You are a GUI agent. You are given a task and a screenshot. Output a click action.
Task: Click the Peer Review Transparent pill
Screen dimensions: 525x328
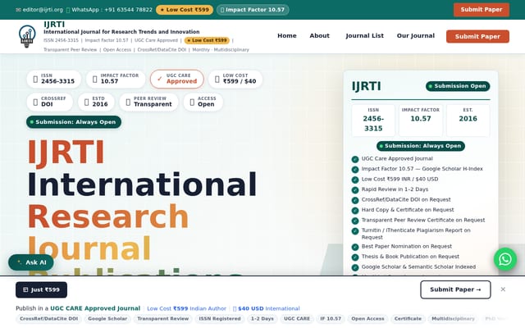148,102
